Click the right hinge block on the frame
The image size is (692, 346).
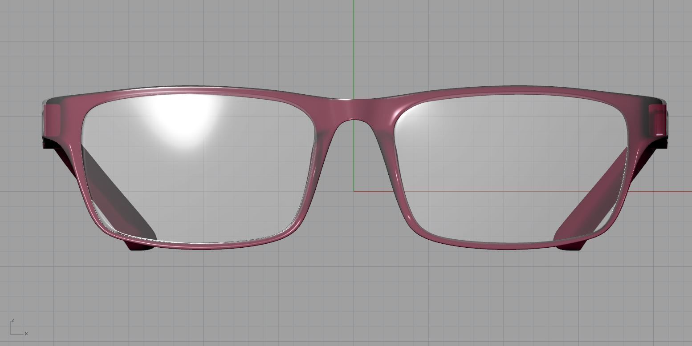[657, 119]
